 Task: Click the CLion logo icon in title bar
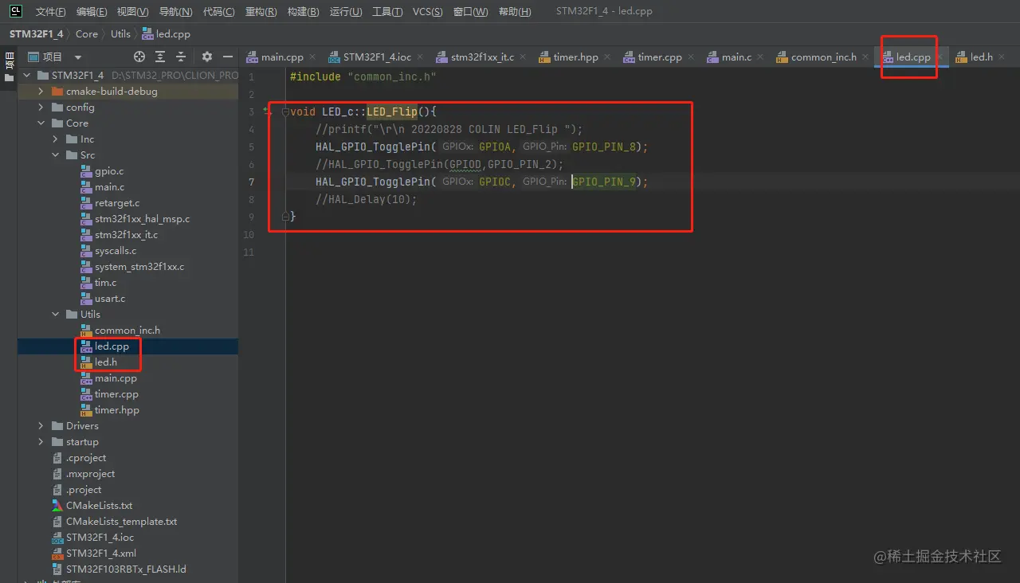[15, 11]
